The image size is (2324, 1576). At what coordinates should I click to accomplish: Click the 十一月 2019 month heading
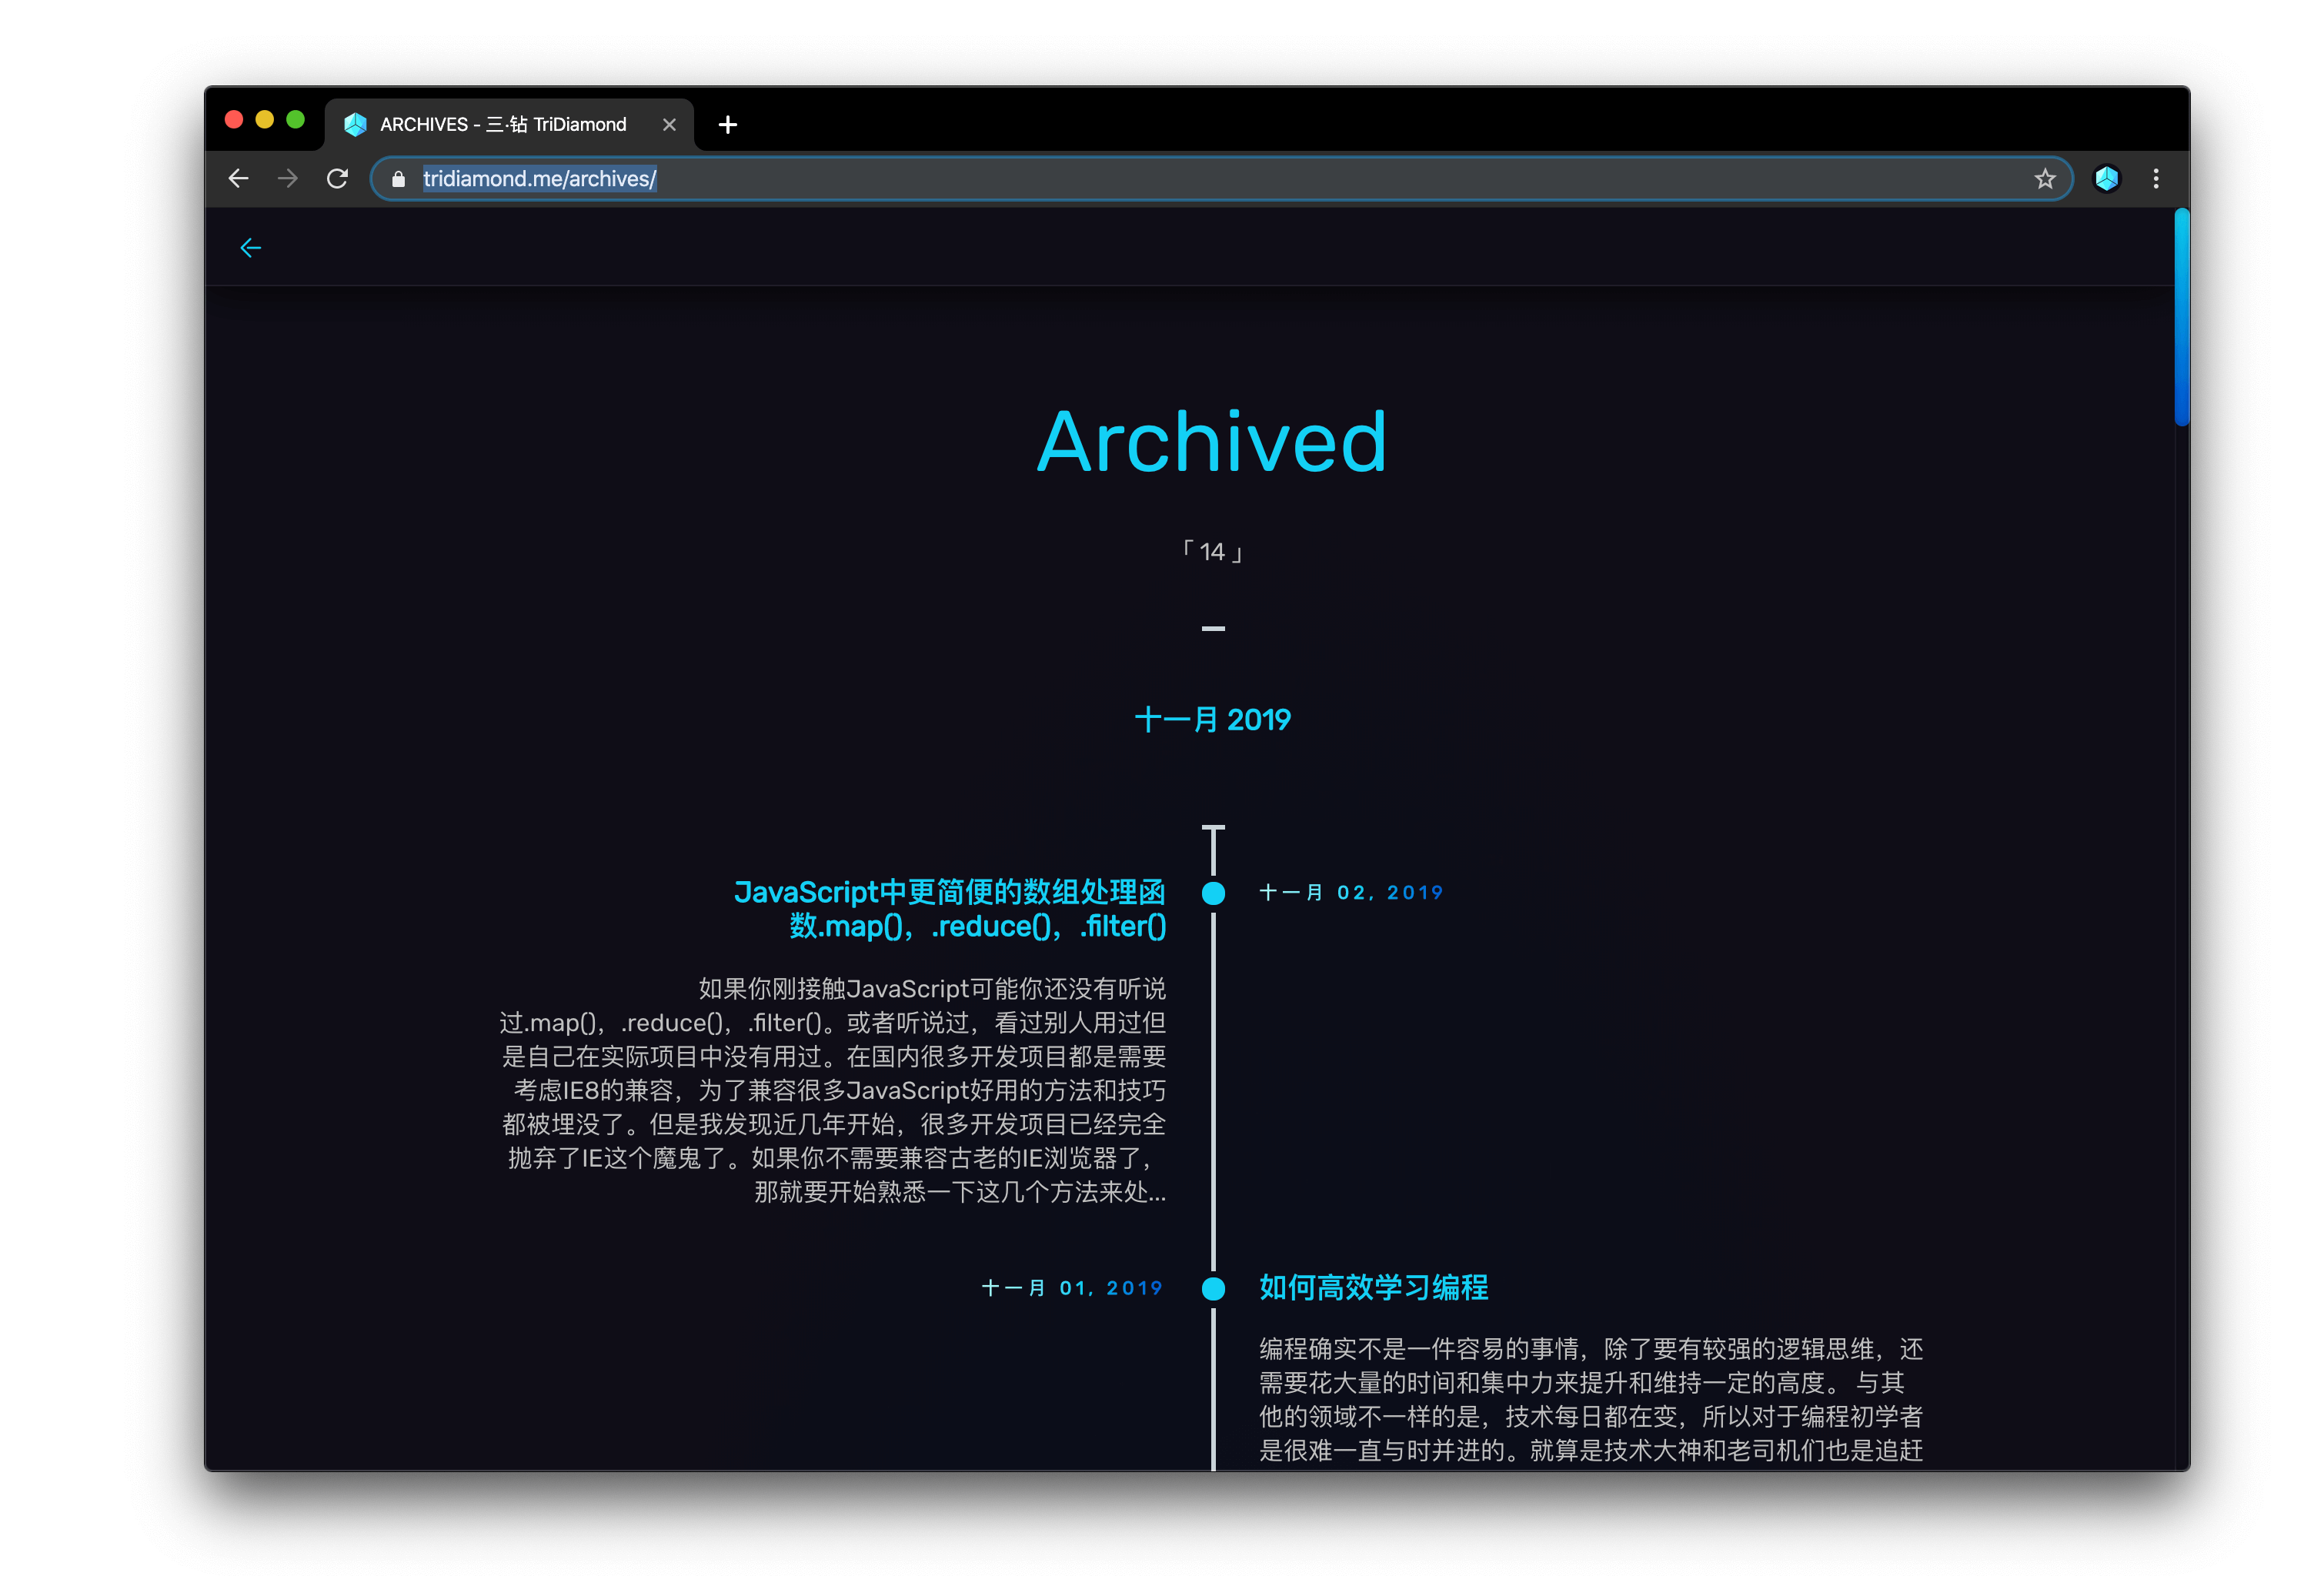[1212, 719]
